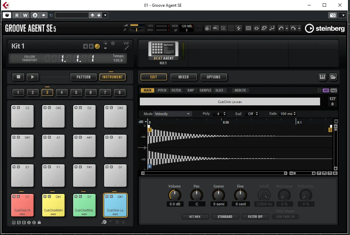Click the KIT MIX output button
This screenshot has height=235, width=350.
195,217
